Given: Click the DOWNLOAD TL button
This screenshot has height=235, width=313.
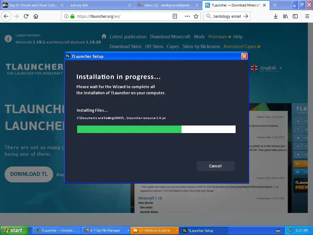Looking at the screenshot, I should pyautogui.click(x=29, y=174).
